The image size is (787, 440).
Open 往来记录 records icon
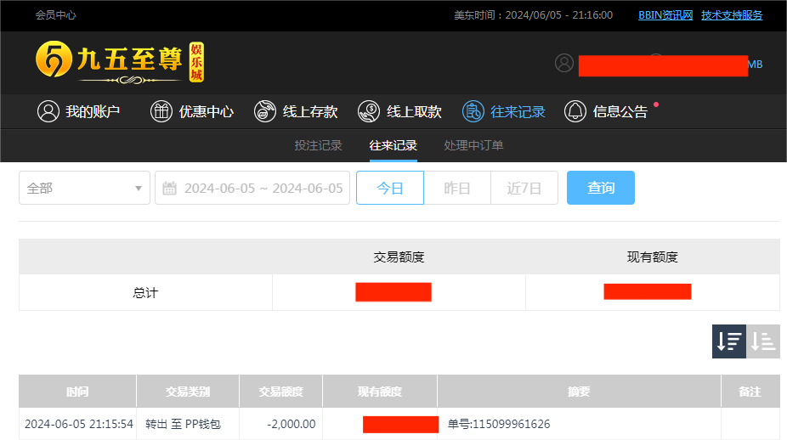(x=473, y=111)
